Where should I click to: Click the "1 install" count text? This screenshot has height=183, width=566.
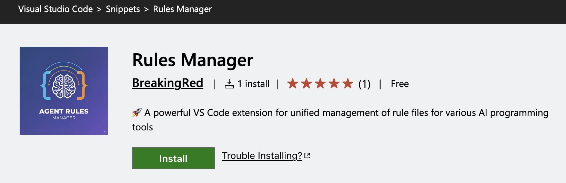[x=253, y=84]
